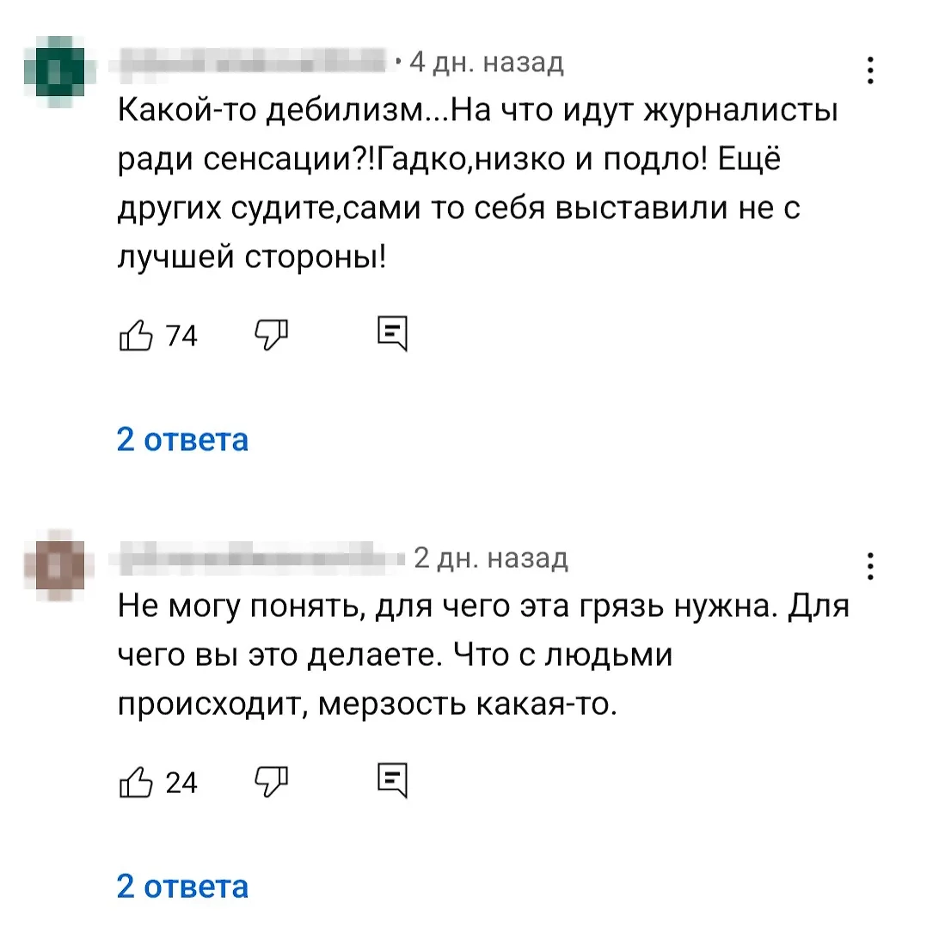Like the first comment showing 74 likes
The height and width of the screenshot is (927, 927).
[136, 335]
